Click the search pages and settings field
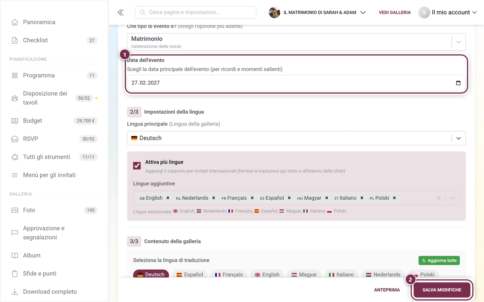The image size is (484, 302). (x=196, y=12)
